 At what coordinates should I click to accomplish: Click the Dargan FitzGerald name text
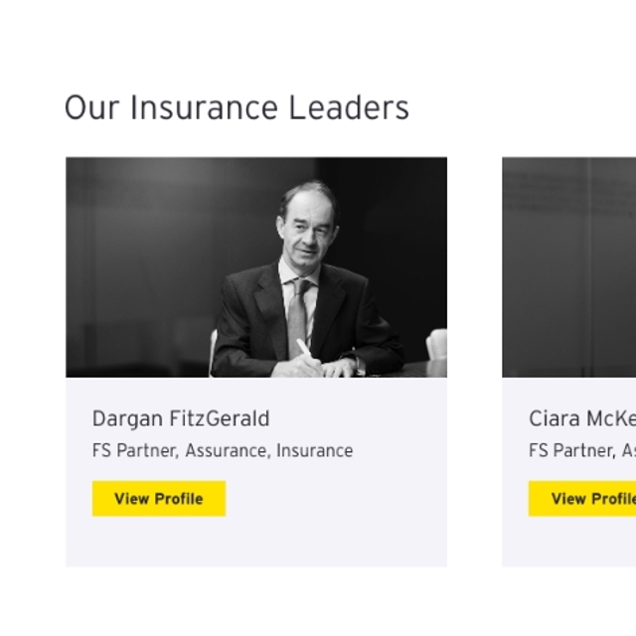coord(181,418)
